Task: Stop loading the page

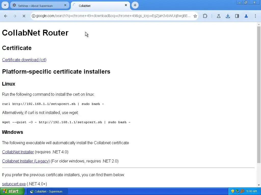Action: pyautogui.click(x=24, y=16)
